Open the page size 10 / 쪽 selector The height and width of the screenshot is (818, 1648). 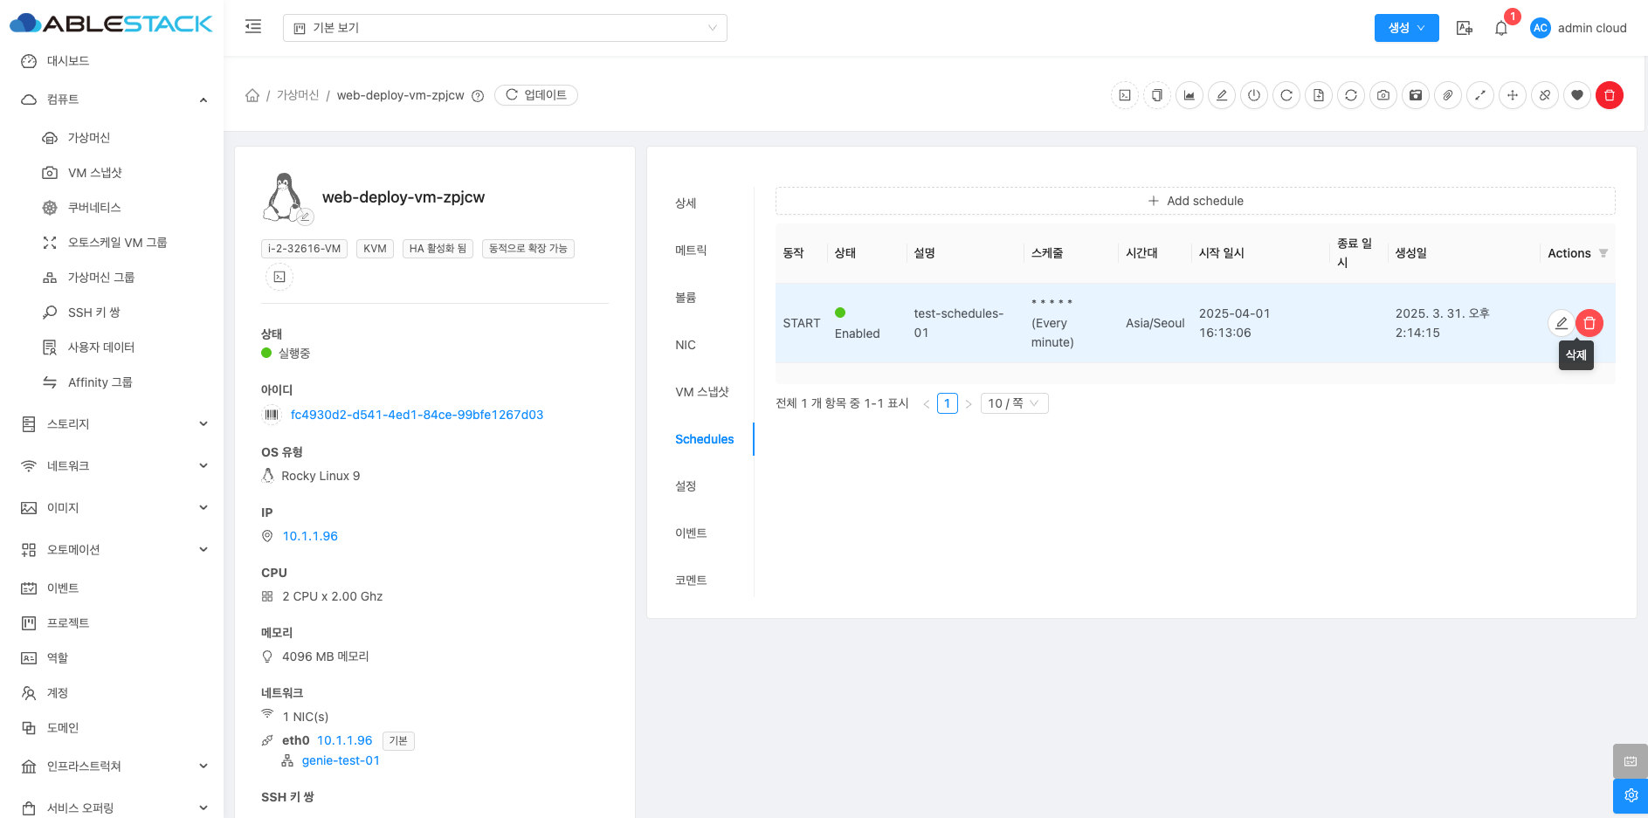coord(1013,403)
